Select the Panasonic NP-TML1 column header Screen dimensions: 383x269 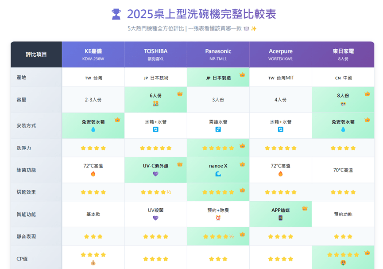coord(218,55)
